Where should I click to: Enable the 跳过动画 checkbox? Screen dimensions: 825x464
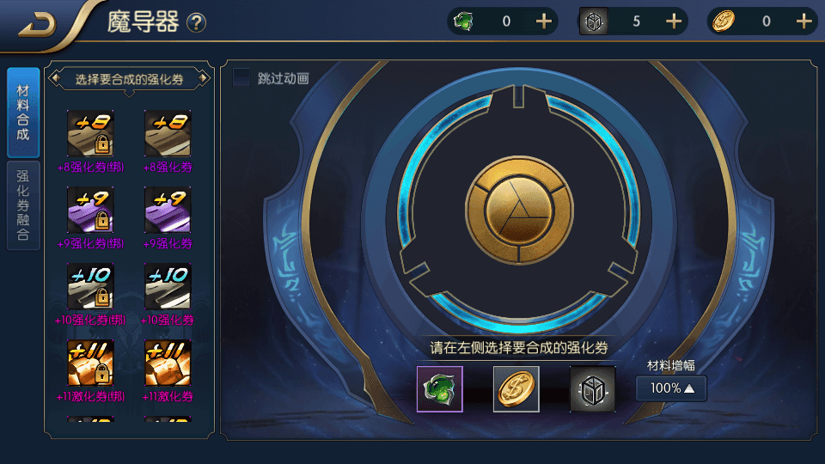click(241, 78)
